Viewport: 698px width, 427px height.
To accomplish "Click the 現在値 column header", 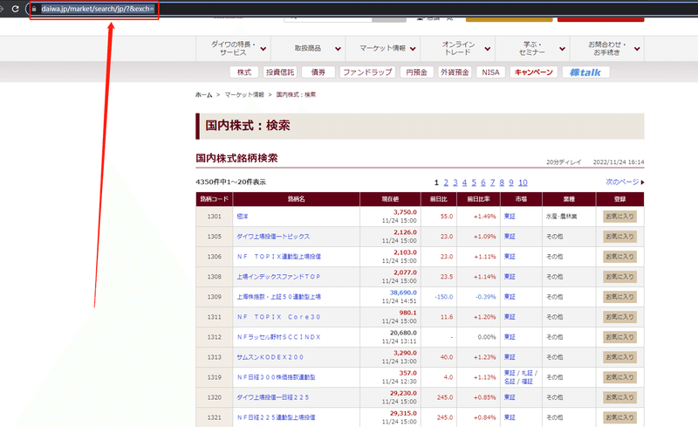I will pos(390,199).
